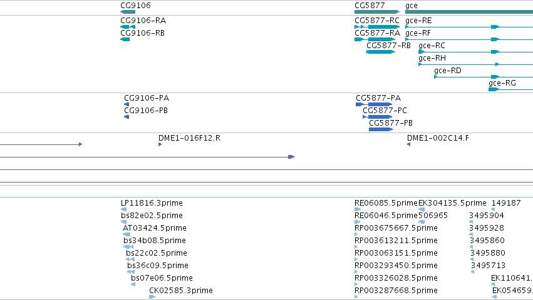This screenshot has width=533, height=300.
Task: Select EST bs07e06.5prime
Action: (x=162, y=278)
